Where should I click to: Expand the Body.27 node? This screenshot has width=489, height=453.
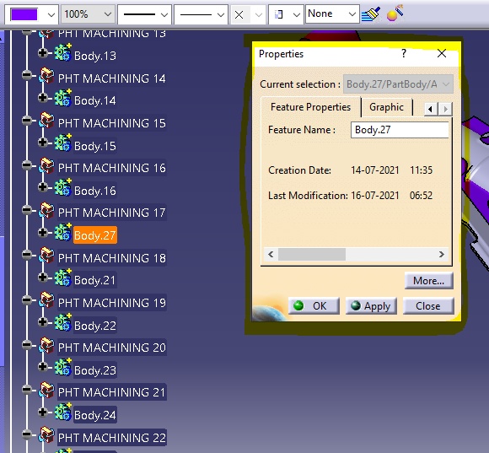click(43, 233)
